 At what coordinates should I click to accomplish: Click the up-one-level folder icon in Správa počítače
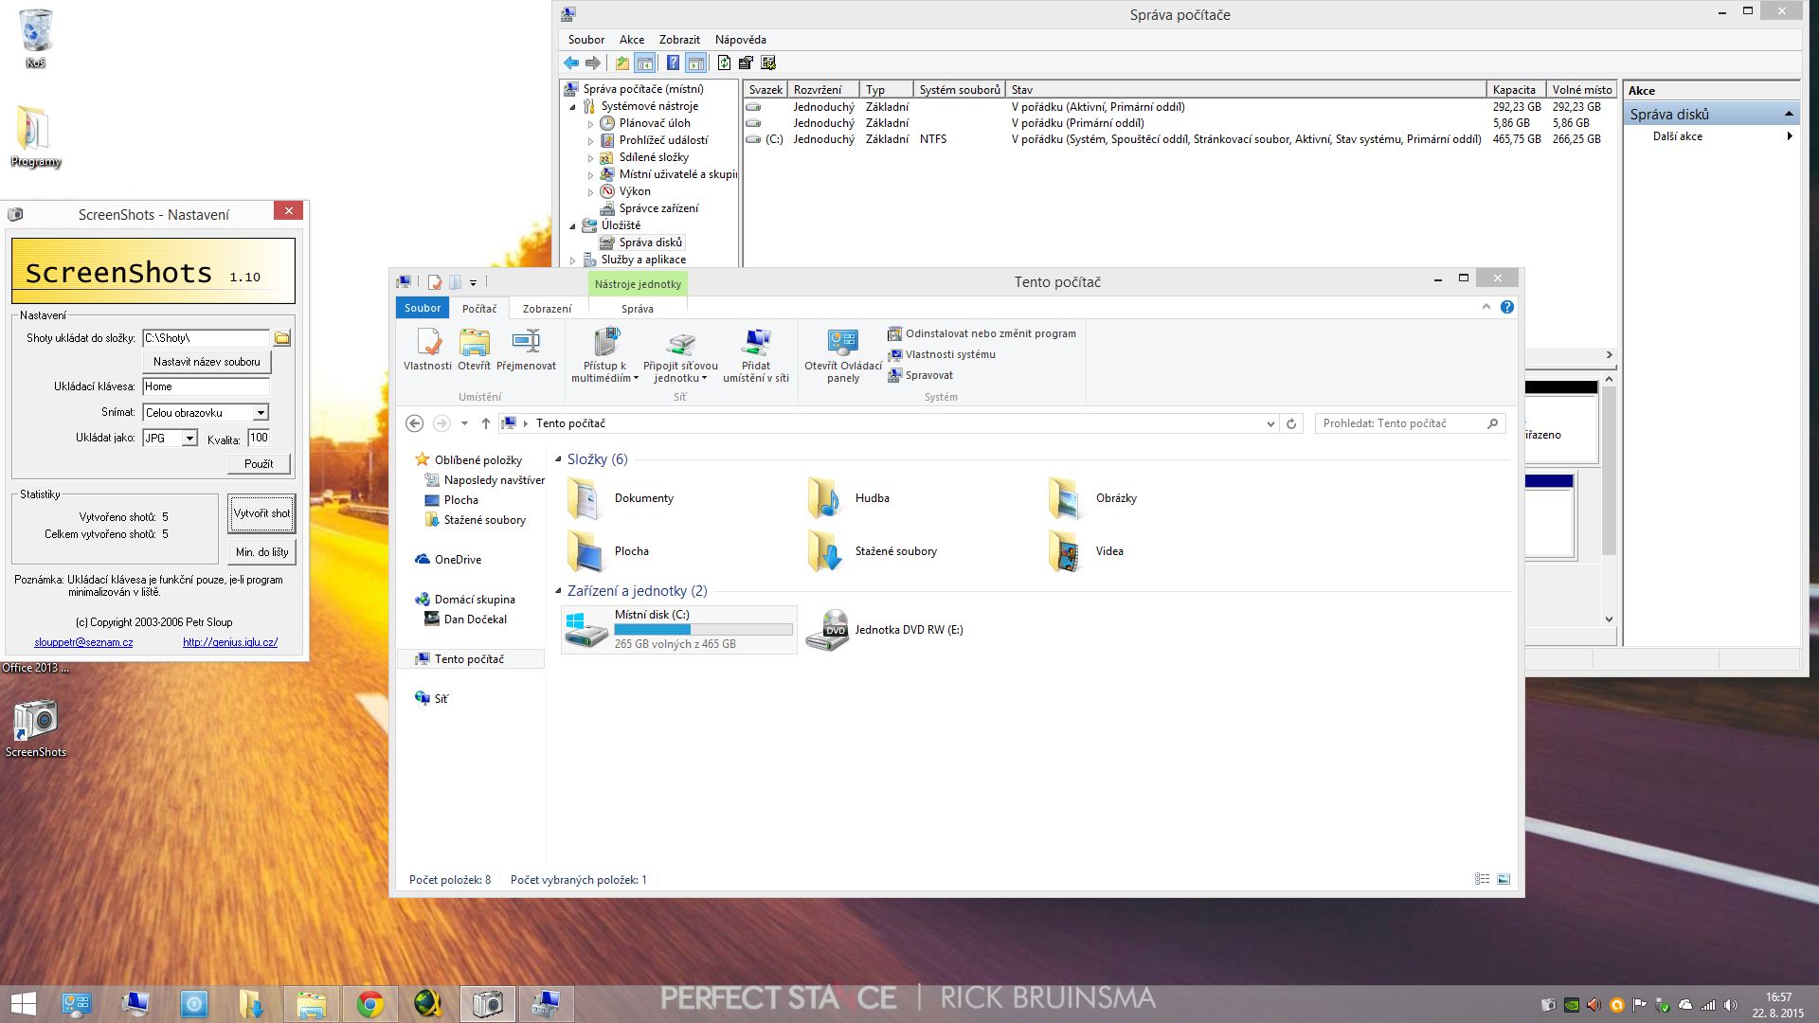(621, 63)
